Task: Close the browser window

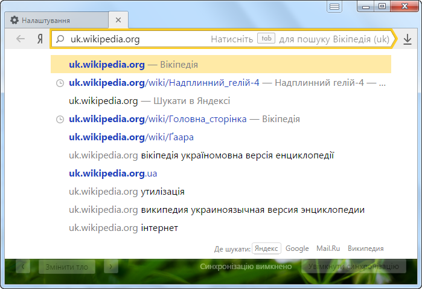Action: [404, 6]
